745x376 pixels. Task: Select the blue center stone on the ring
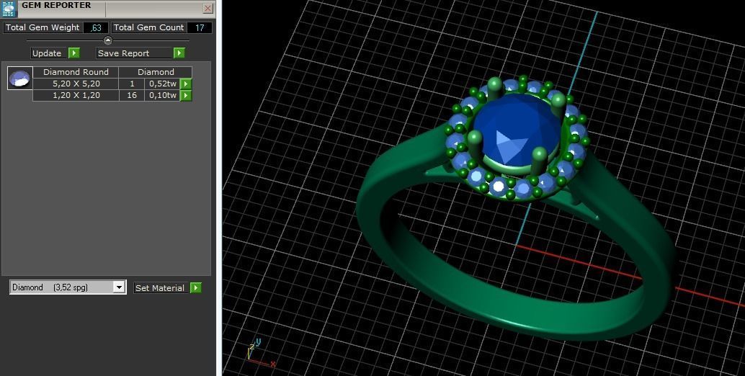517,128
